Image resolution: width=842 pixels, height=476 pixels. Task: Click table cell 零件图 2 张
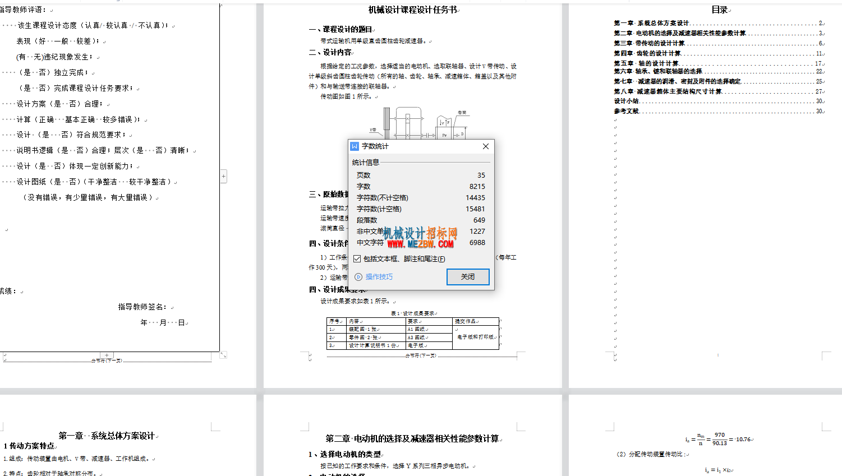(376, 338)
